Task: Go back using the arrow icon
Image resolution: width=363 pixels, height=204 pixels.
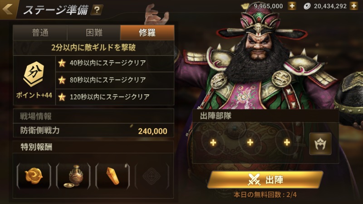Action: click(8, 9)
